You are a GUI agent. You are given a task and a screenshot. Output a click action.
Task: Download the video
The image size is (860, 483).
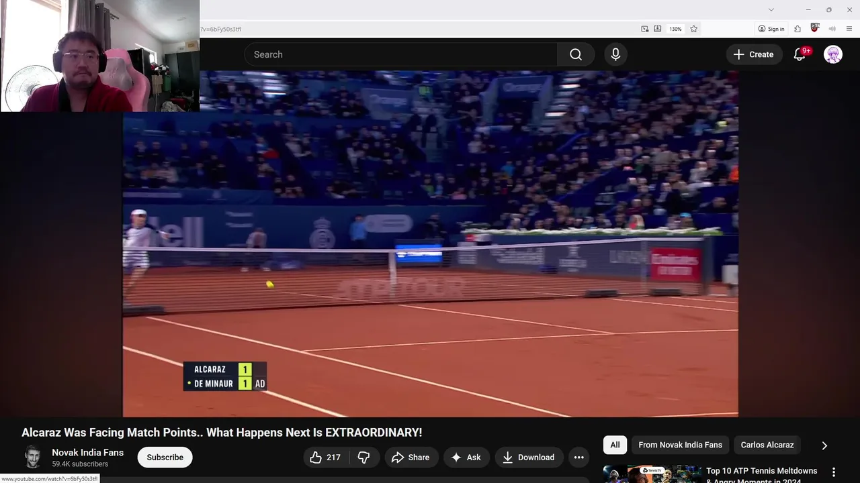click(529, 458)
